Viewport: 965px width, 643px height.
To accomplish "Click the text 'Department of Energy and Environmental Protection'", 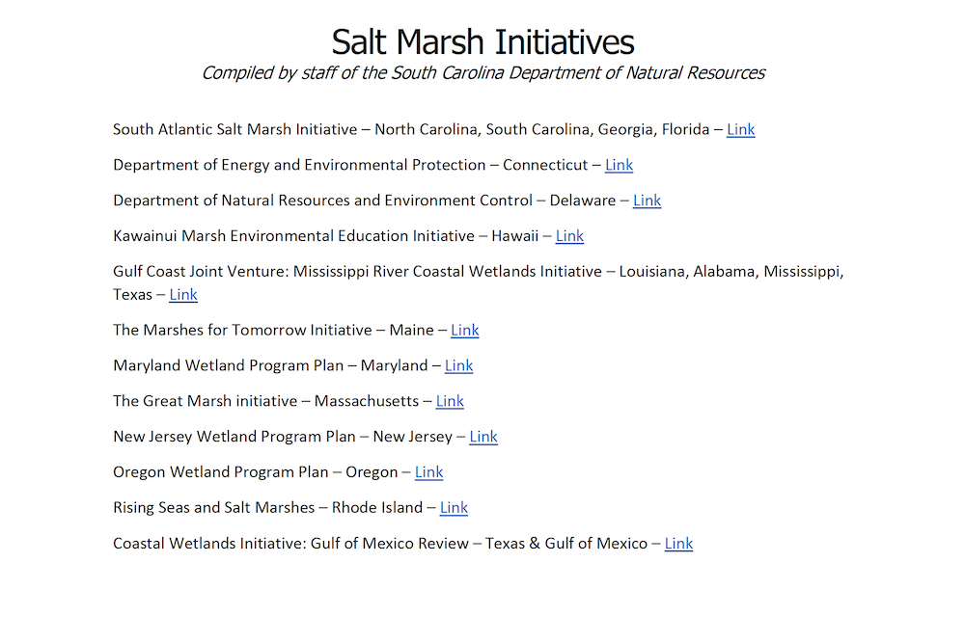I will point(299,166).
